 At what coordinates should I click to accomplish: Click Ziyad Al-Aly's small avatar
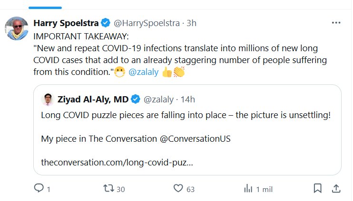46,100
